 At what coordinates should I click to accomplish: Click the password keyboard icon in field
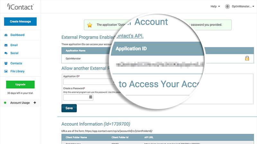(x=91, y=97)
